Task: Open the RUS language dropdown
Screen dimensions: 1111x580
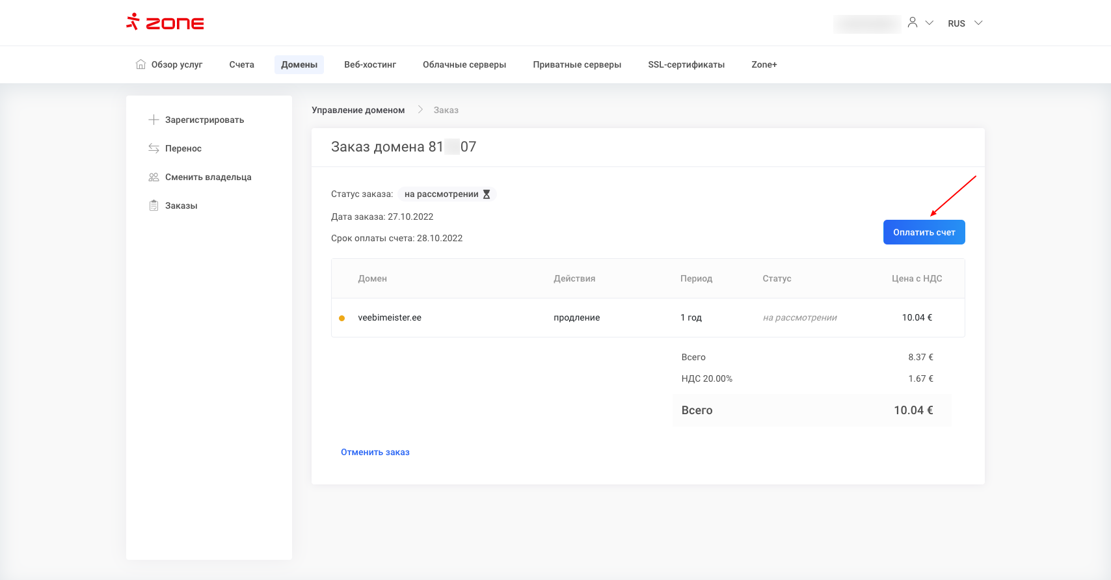Action: [x=965, y=23]
